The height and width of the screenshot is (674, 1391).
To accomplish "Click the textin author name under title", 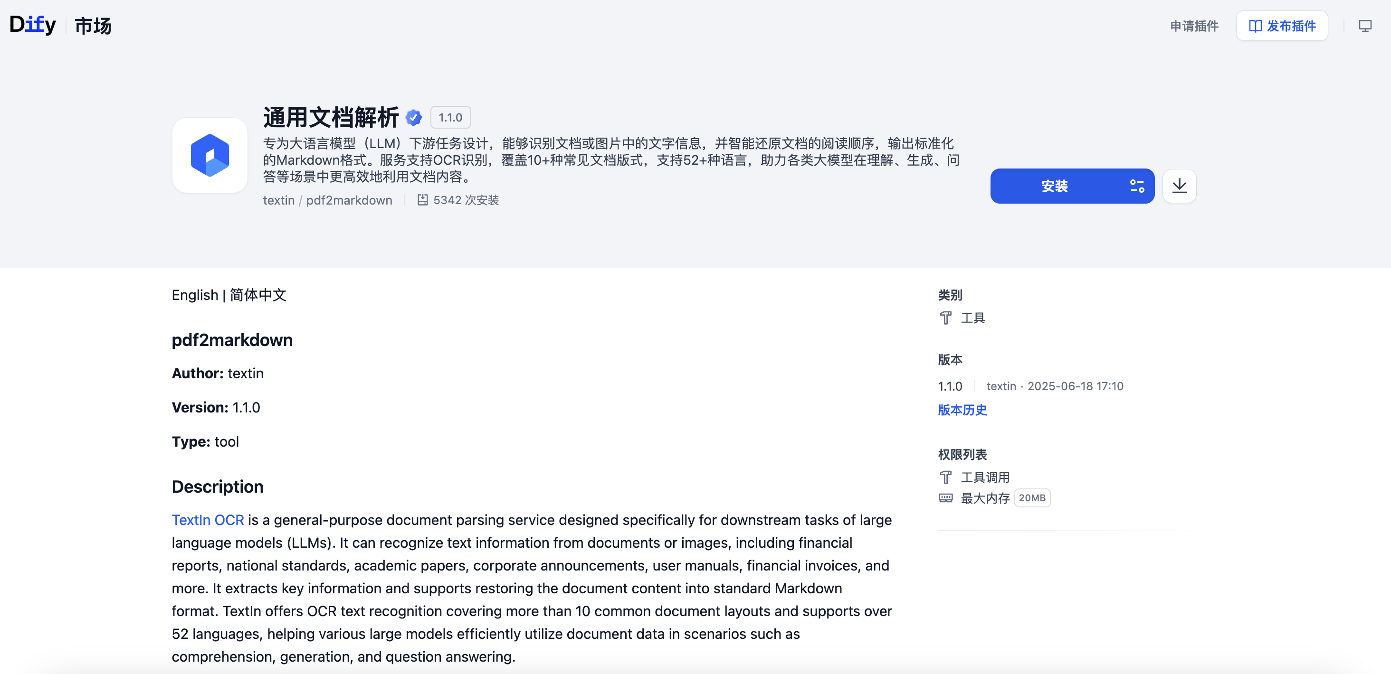I will tap(278, 200).
